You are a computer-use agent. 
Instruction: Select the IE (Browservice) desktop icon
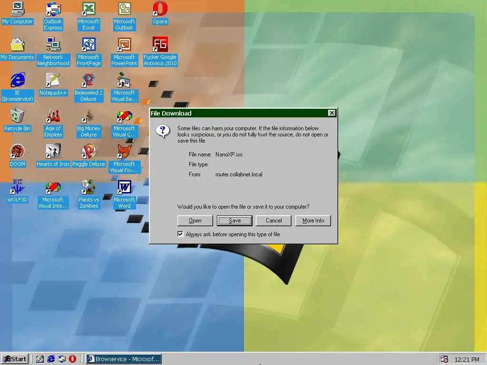point(18,87)
